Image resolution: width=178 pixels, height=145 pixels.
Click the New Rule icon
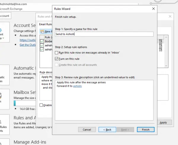[x=42, y=31]
